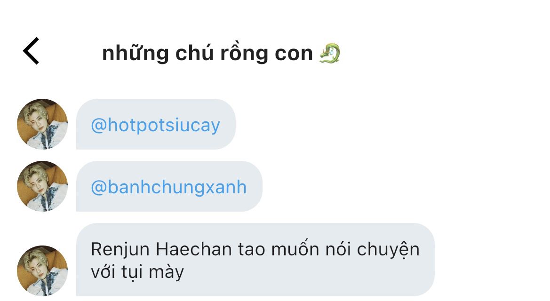Click the text với tụi mày

137,272
